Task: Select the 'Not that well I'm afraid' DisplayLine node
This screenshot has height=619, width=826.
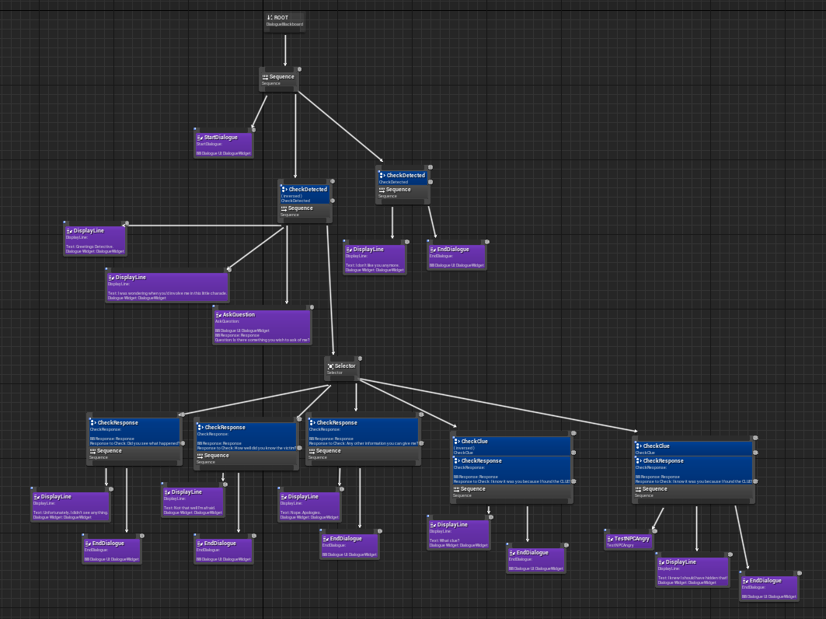Action: point(193,502)
